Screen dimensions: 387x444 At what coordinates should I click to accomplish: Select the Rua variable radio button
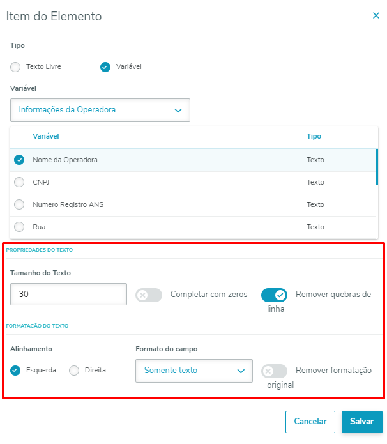pos(19,227)
